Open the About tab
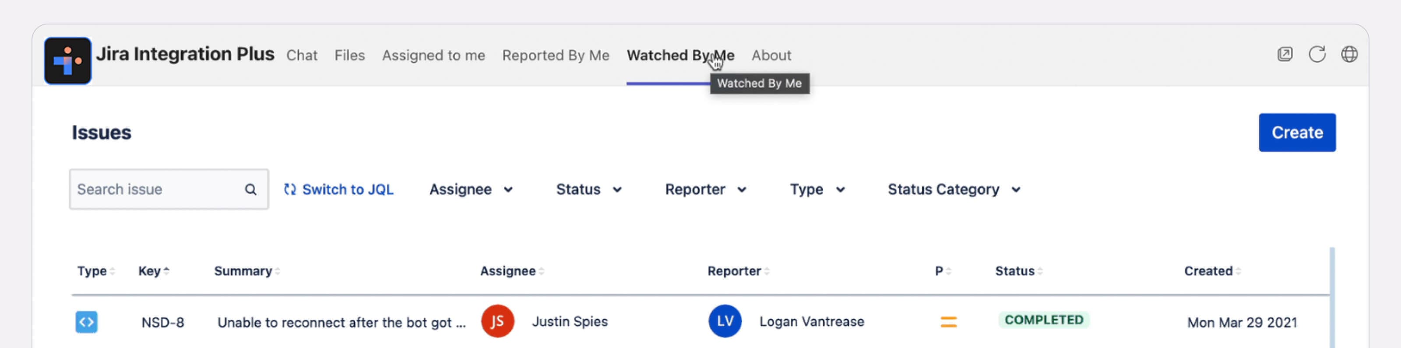This screenshot has height=348, width=1401. tap(771, 56)
